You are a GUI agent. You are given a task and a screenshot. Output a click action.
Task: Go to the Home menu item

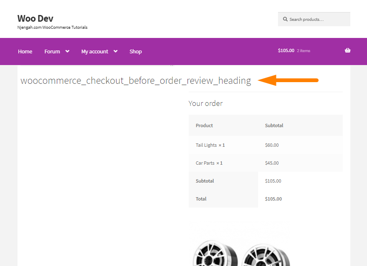(x=25, y=51)
